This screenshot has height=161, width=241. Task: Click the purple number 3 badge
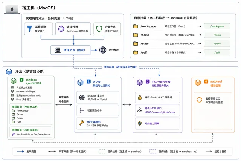click(x=148, y=81)
